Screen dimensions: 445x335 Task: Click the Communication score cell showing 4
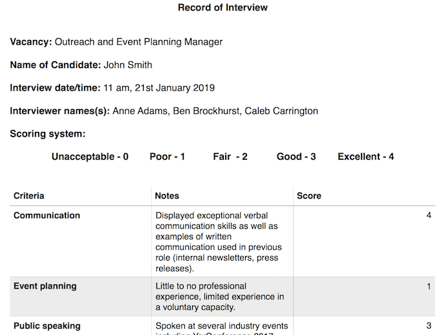(429, 215)
